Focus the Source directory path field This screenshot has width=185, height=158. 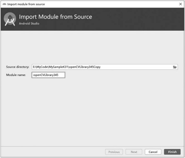[x=105, y=67]
